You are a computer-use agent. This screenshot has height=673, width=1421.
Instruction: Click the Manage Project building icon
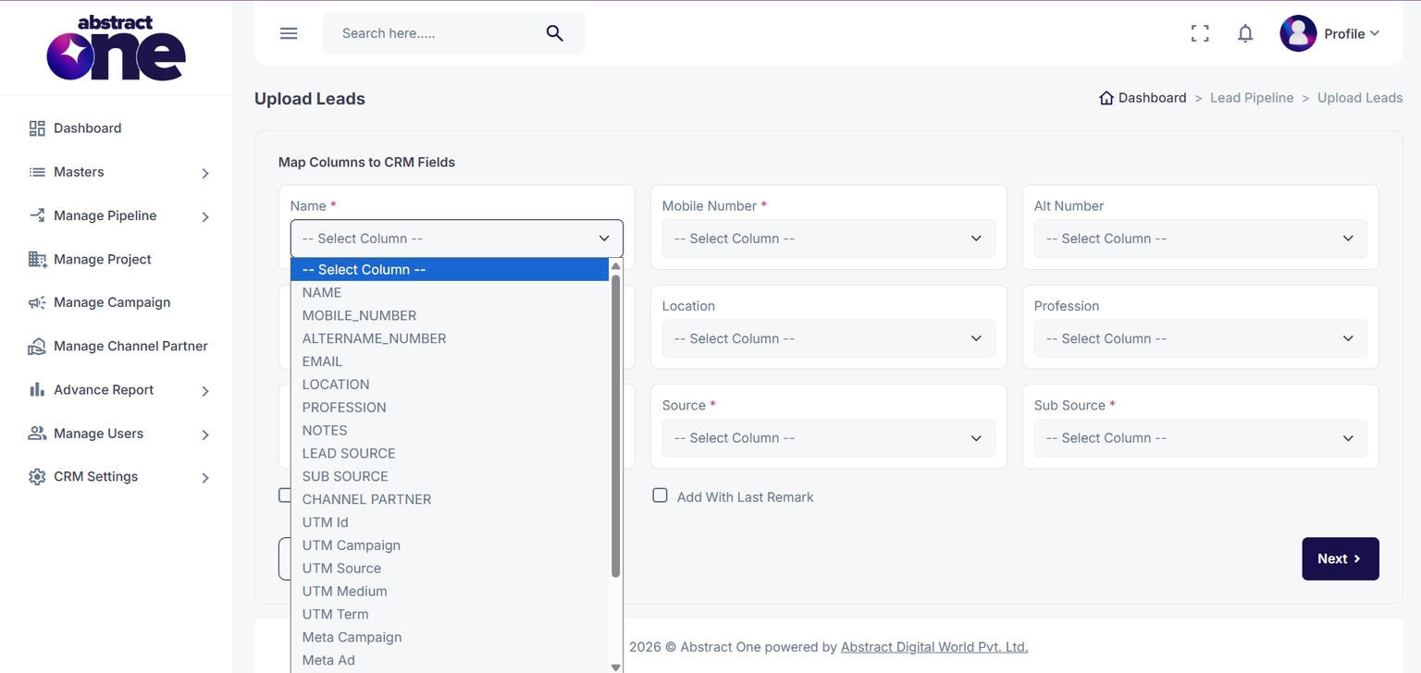coord(37,260)
